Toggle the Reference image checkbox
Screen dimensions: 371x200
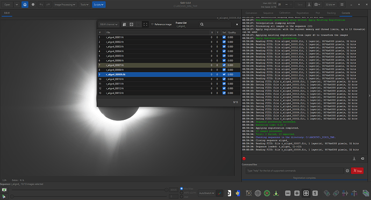click(x=152, y=24)
